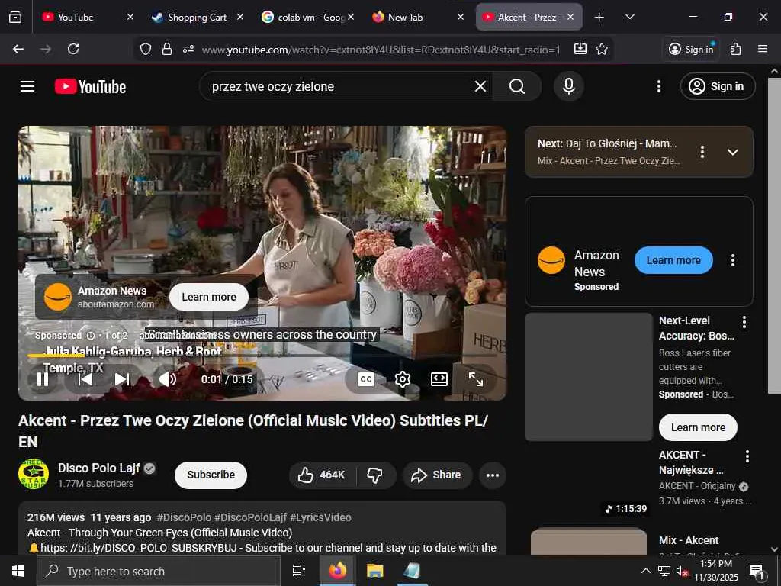Click the URL address bar
Viewport: 781px width, 586px height.
coord(381,50)
